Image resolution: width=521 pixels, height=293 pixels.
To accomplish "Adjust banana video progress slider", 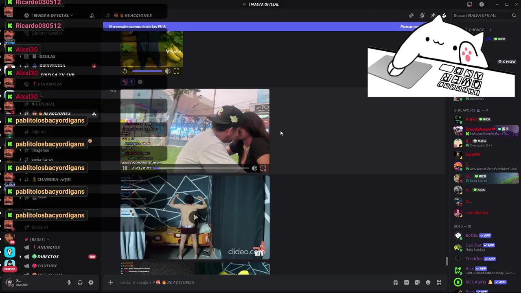I will pyautogui.click(x=147, y=71).
